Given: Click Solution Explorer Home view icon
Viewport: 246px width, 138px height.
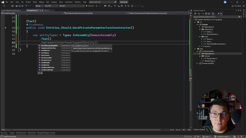Looking at the screenshot, I should [195, 14].
